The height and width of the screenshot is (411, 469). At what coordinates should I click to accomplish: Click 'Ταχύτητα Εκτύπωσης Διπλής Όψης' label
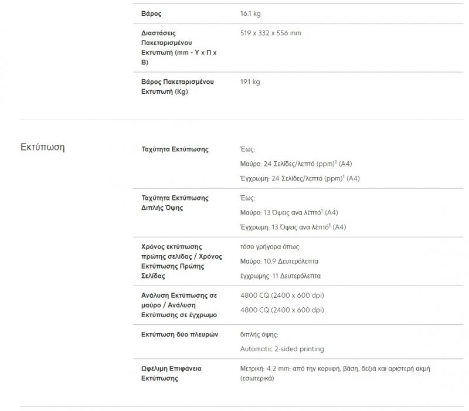175,203
